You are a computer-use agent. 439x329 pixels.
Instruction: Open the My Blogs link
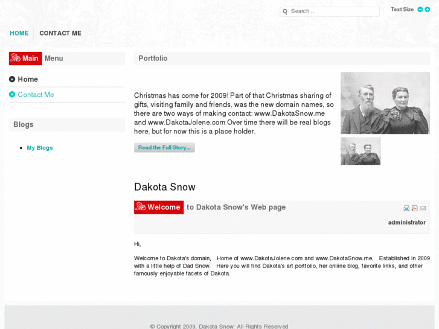pyautogui.click(x=40, y=148)
